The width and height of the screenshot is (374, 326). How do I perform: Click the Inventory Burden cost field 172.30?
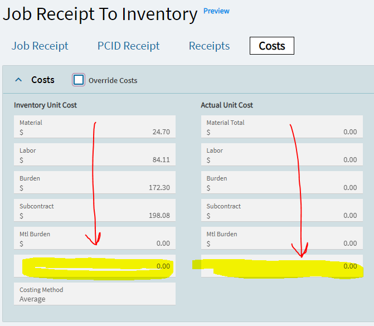click(x=95, y=182)
